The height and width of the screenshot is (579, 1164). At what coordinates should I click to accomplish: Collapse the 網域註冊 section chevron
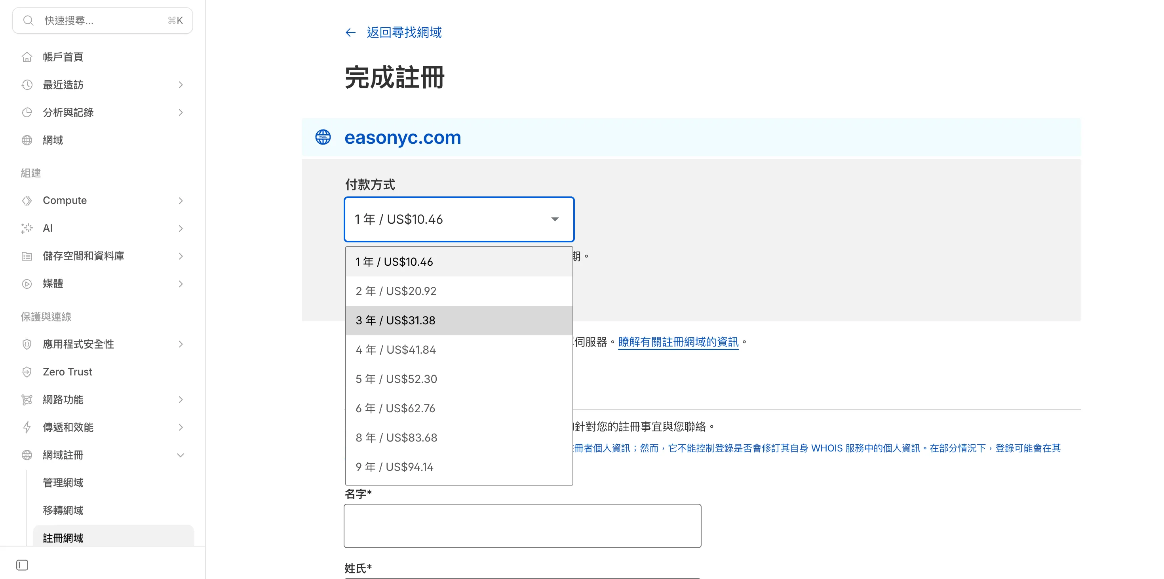pyautogui.click(x=181, y=455)
